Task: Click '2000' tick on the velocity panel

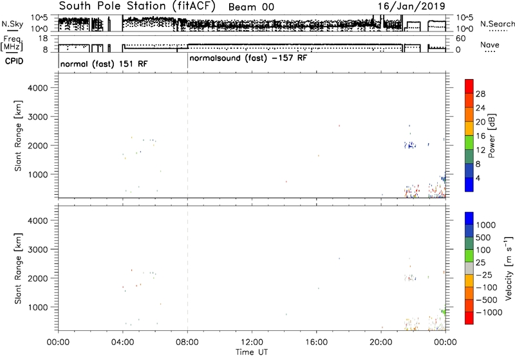Action: tap(38, 278)
